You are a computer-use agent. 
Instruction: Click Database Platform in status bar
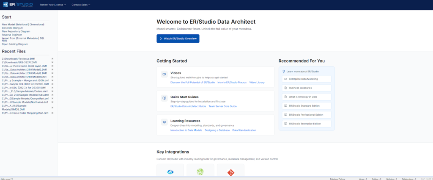(337, 179)
